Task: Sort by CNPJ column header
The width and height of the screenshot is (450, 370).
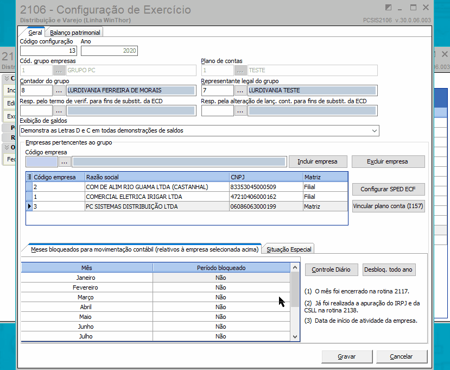Action: click(266, 177)
